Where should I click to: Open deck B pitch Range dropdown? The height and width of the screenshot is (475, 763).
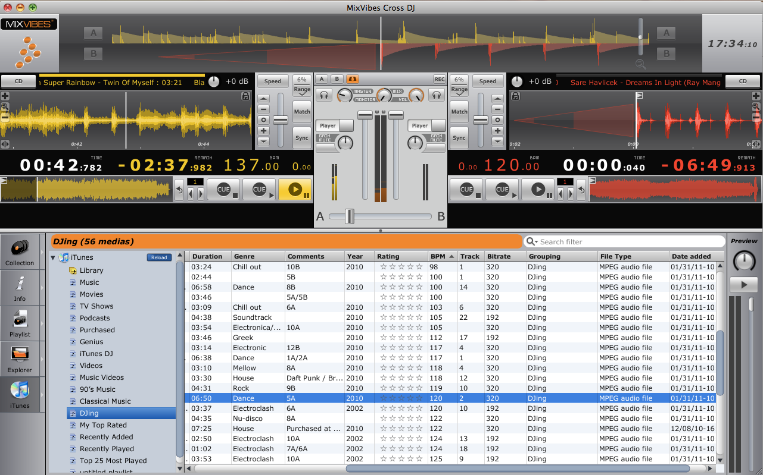[x=459, y=89]
